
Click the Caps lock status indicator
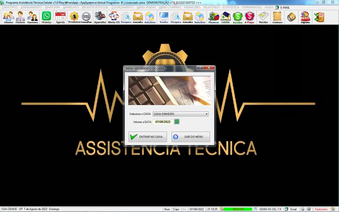(x=176, y=209)
